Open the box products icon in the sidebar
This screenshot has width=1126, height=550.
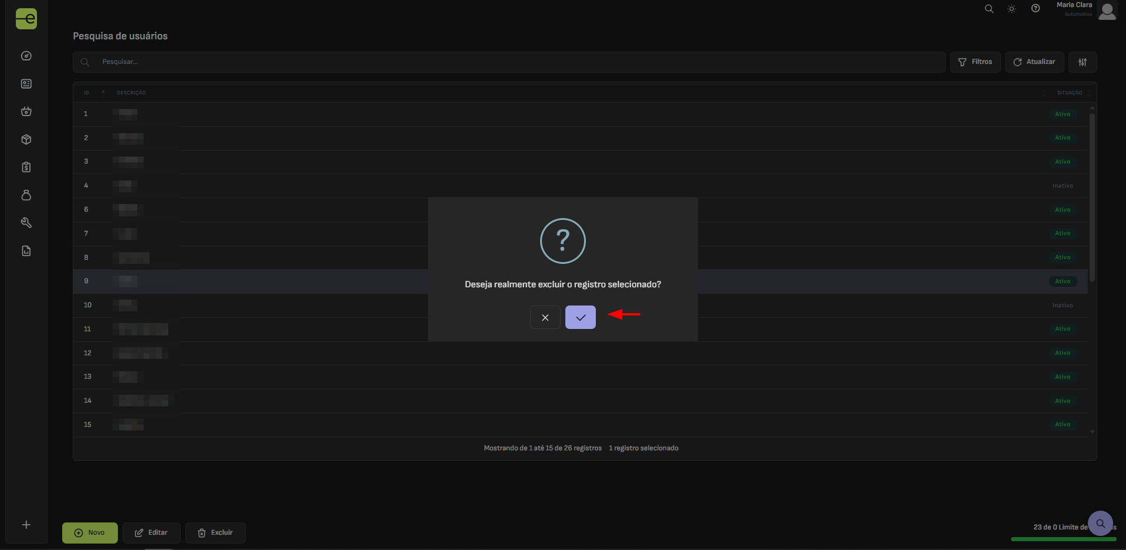point(26,140)
